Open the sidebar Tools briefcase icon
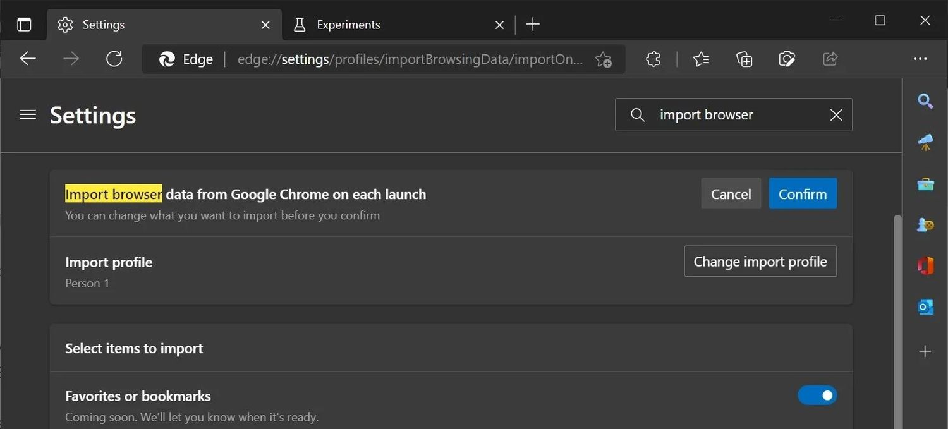Viewport: 948px width, 429px height. coord(925,184)
